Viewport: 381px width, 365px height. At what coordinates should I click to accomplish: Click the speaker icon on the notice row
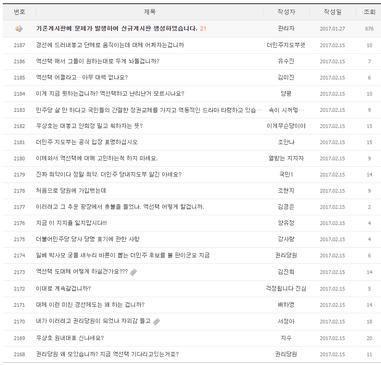[18, 29]
